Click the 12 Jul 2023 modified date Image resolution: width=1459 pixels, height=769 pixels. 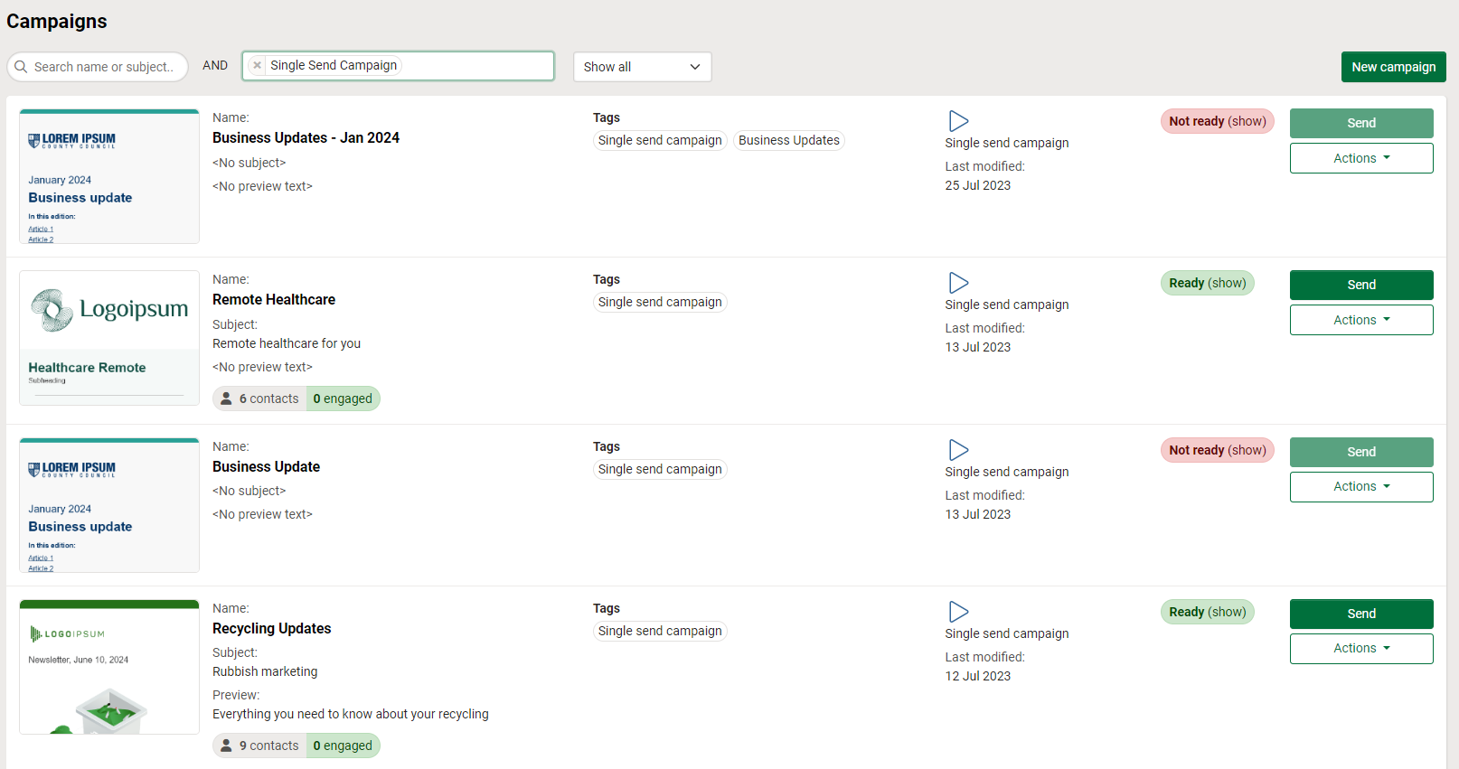[x=978, y=676]
